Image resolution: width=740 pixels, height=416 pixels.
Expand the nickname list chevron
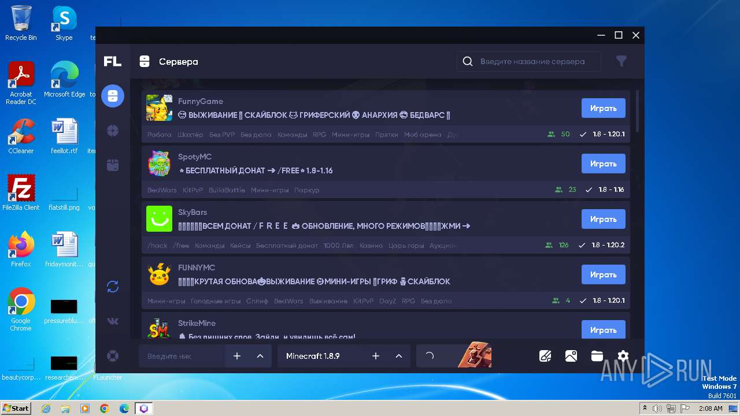click(260, 356)
